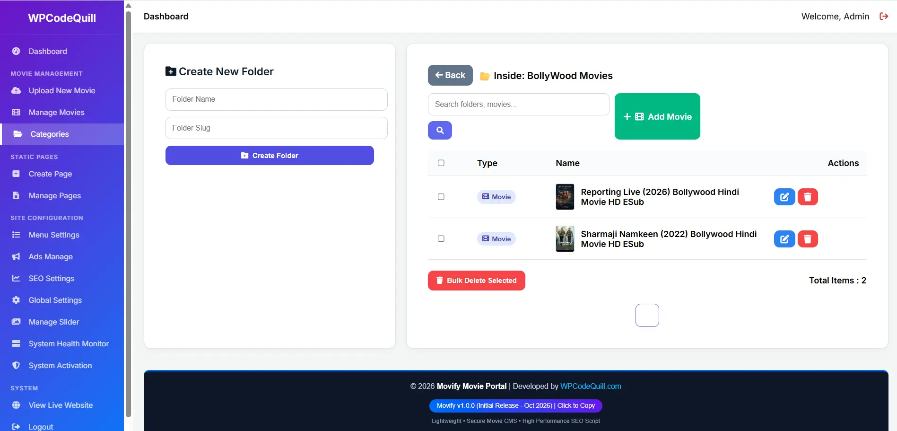
Task: Open System Health Monitor menu item
Action: (62, 343)
